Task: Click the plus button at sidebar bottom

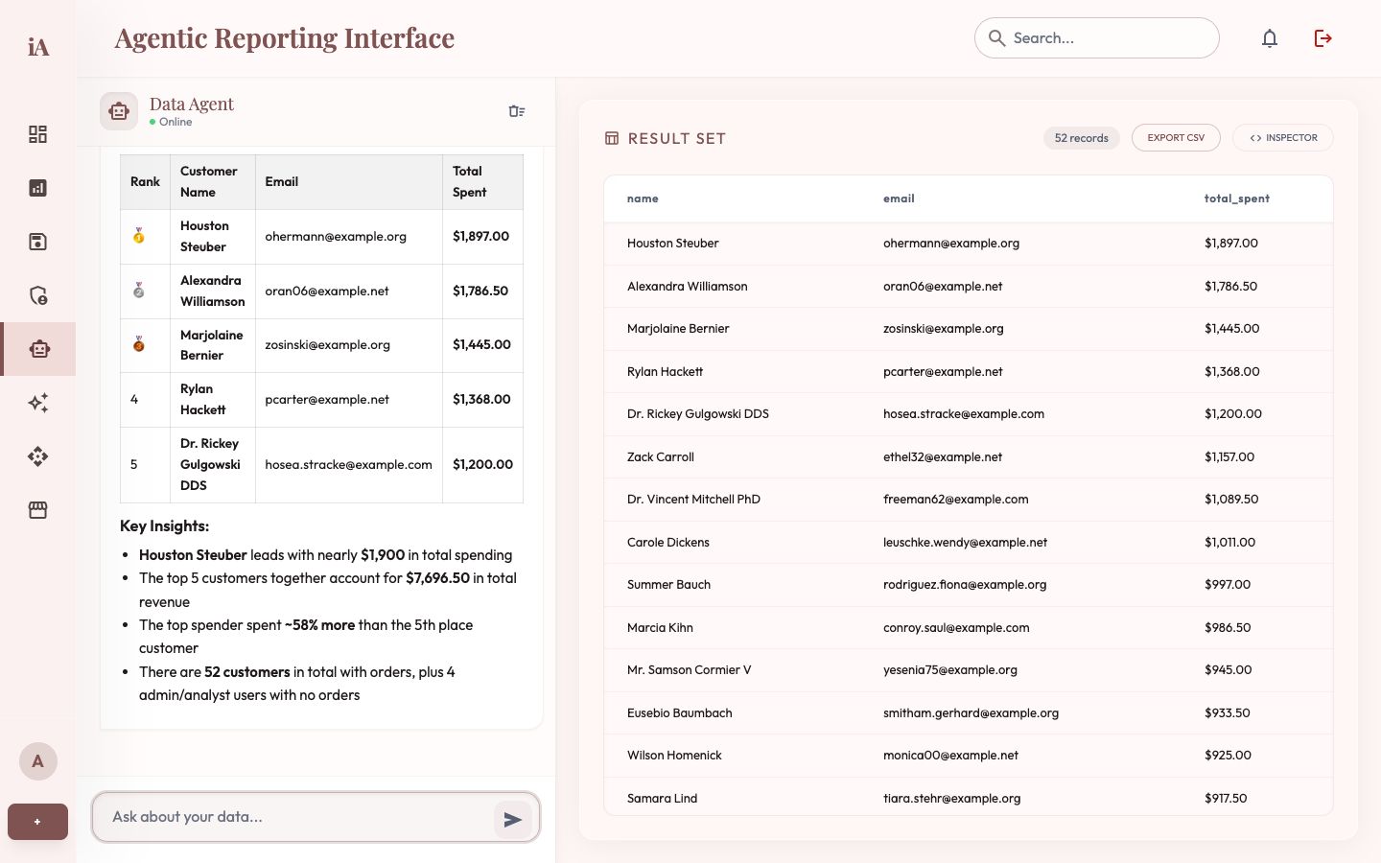Action: pos(37,822)
